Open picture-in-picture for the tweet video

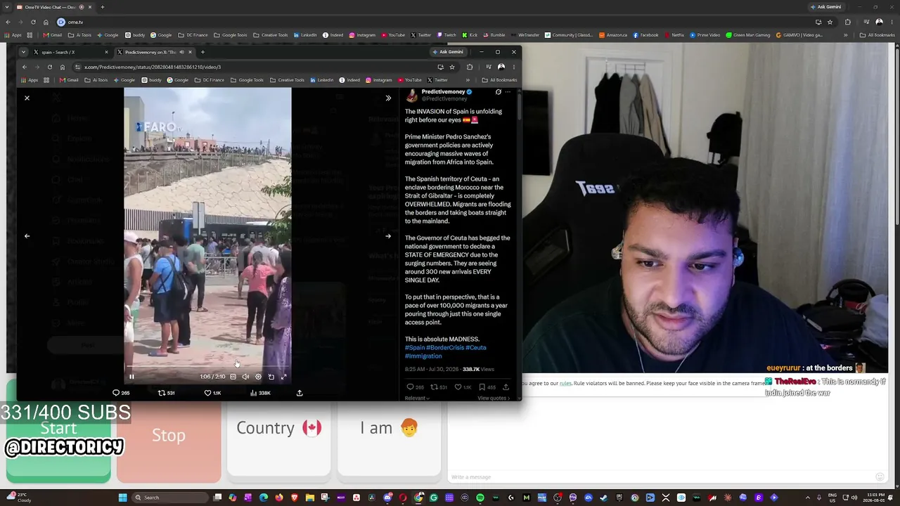(x=271, y=377)
